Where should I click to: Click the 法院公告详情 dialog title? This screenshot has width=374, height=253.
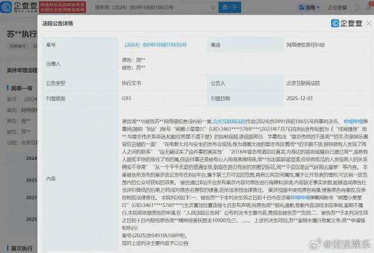[58, 25]
